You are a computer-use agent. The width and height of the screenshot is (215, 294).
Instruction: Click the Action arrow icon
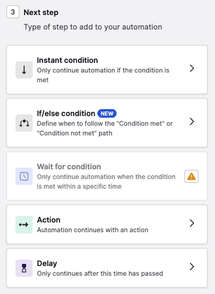[24, 225]
